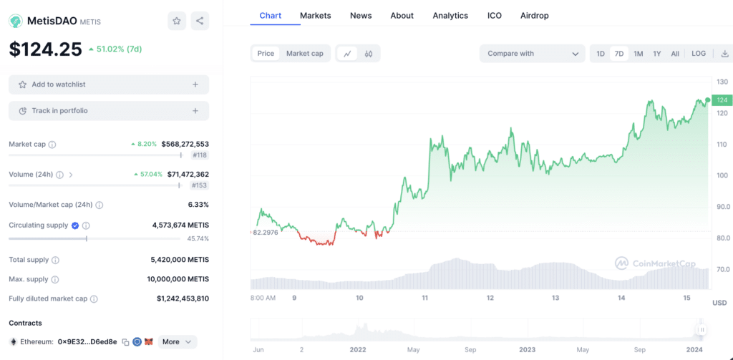The height and width of the screenshot is (360, 733).
Task: Open the Markets tab
Action: (x=316, y=16)
